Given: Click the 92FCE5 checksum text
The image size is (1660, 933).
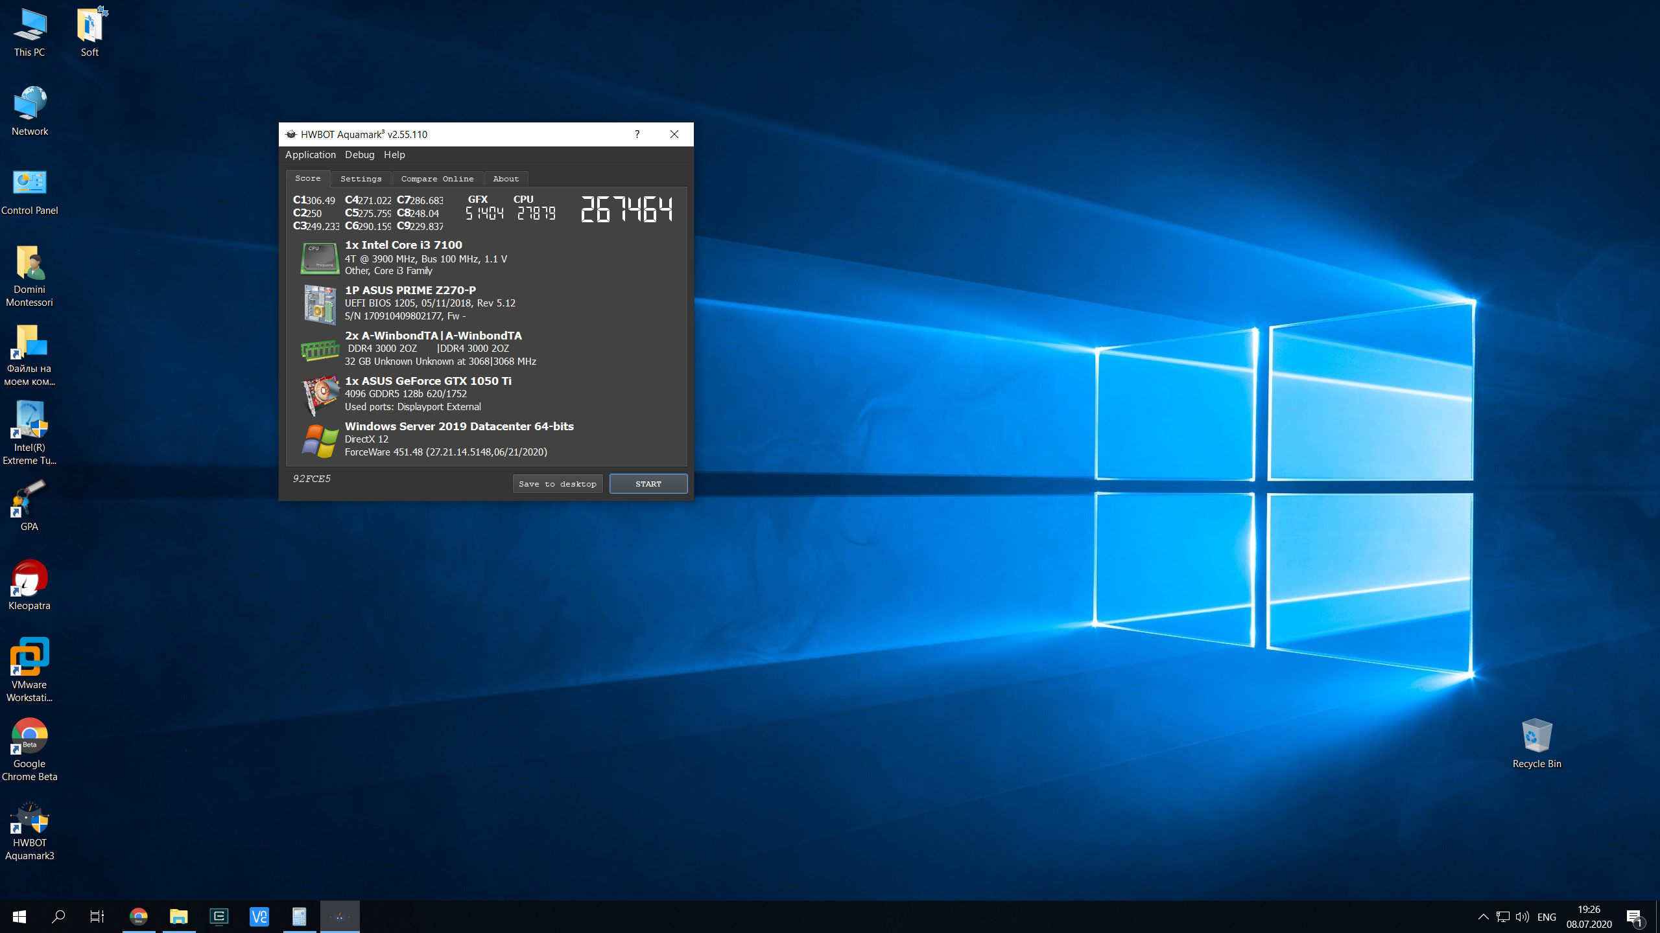Looking at the screenshot, I should (311, 479).
